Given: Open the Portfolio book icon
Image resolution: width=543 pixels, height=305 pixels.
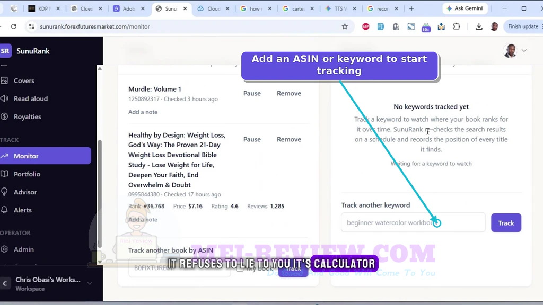Looking at the screenshot, I should point(4,174).
